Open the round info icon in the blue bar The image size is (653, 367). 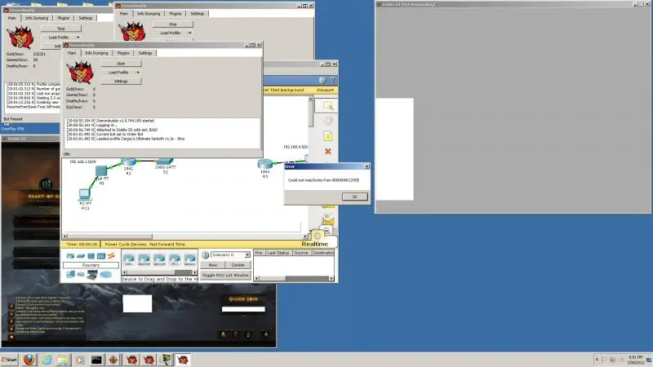322,80
